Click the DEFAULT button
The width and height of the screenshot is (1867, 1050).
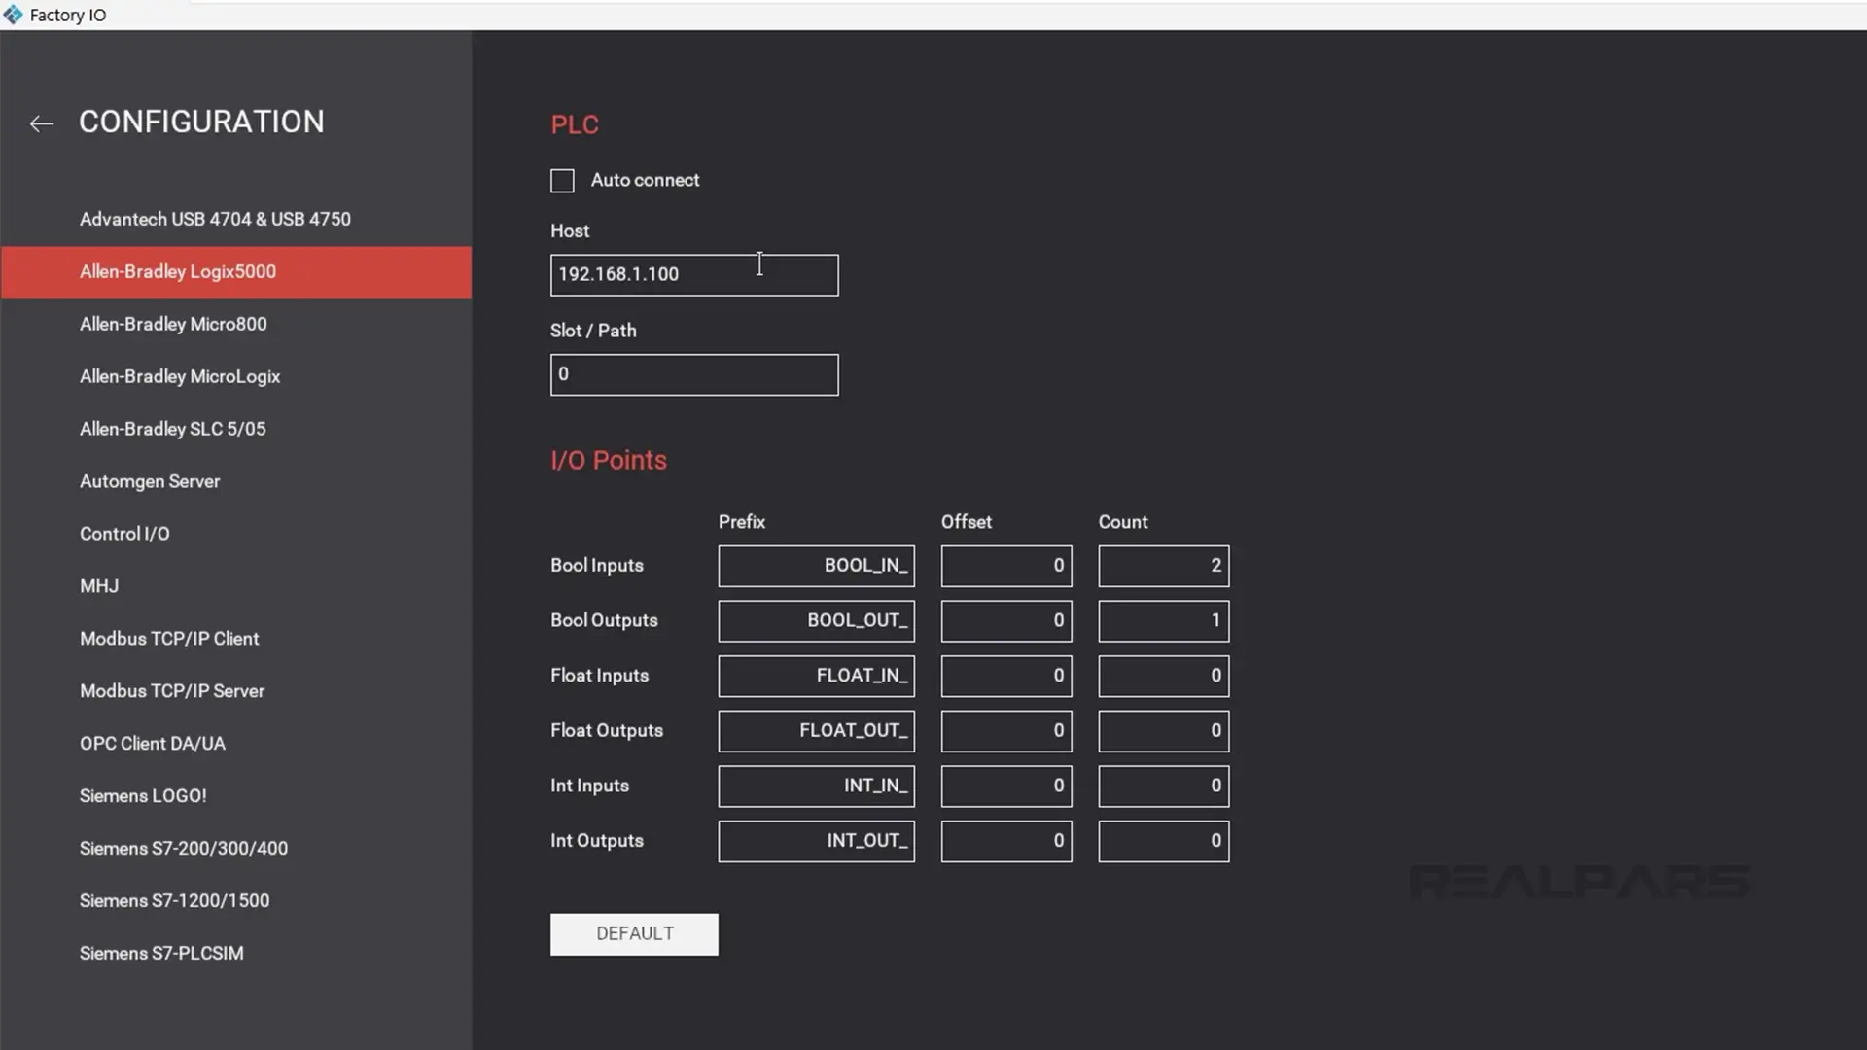(634, 934)
